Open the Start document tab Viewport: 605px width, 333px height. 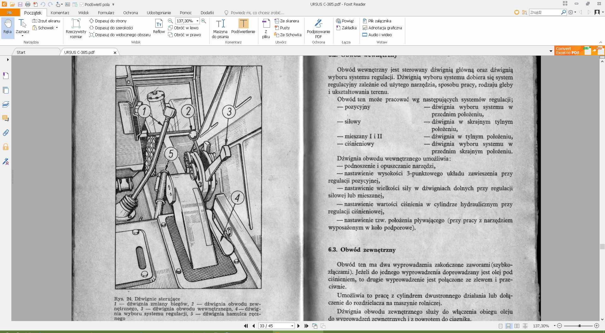click(x=21, y=52)
